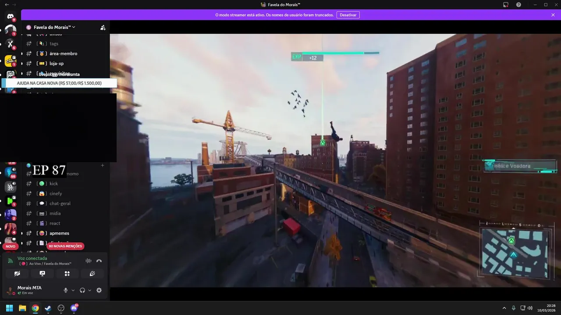Open the help question mark icon

[x=518, y=4]
